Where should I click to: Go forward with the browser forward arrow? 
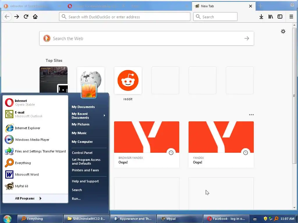click(x=17, y=17)
